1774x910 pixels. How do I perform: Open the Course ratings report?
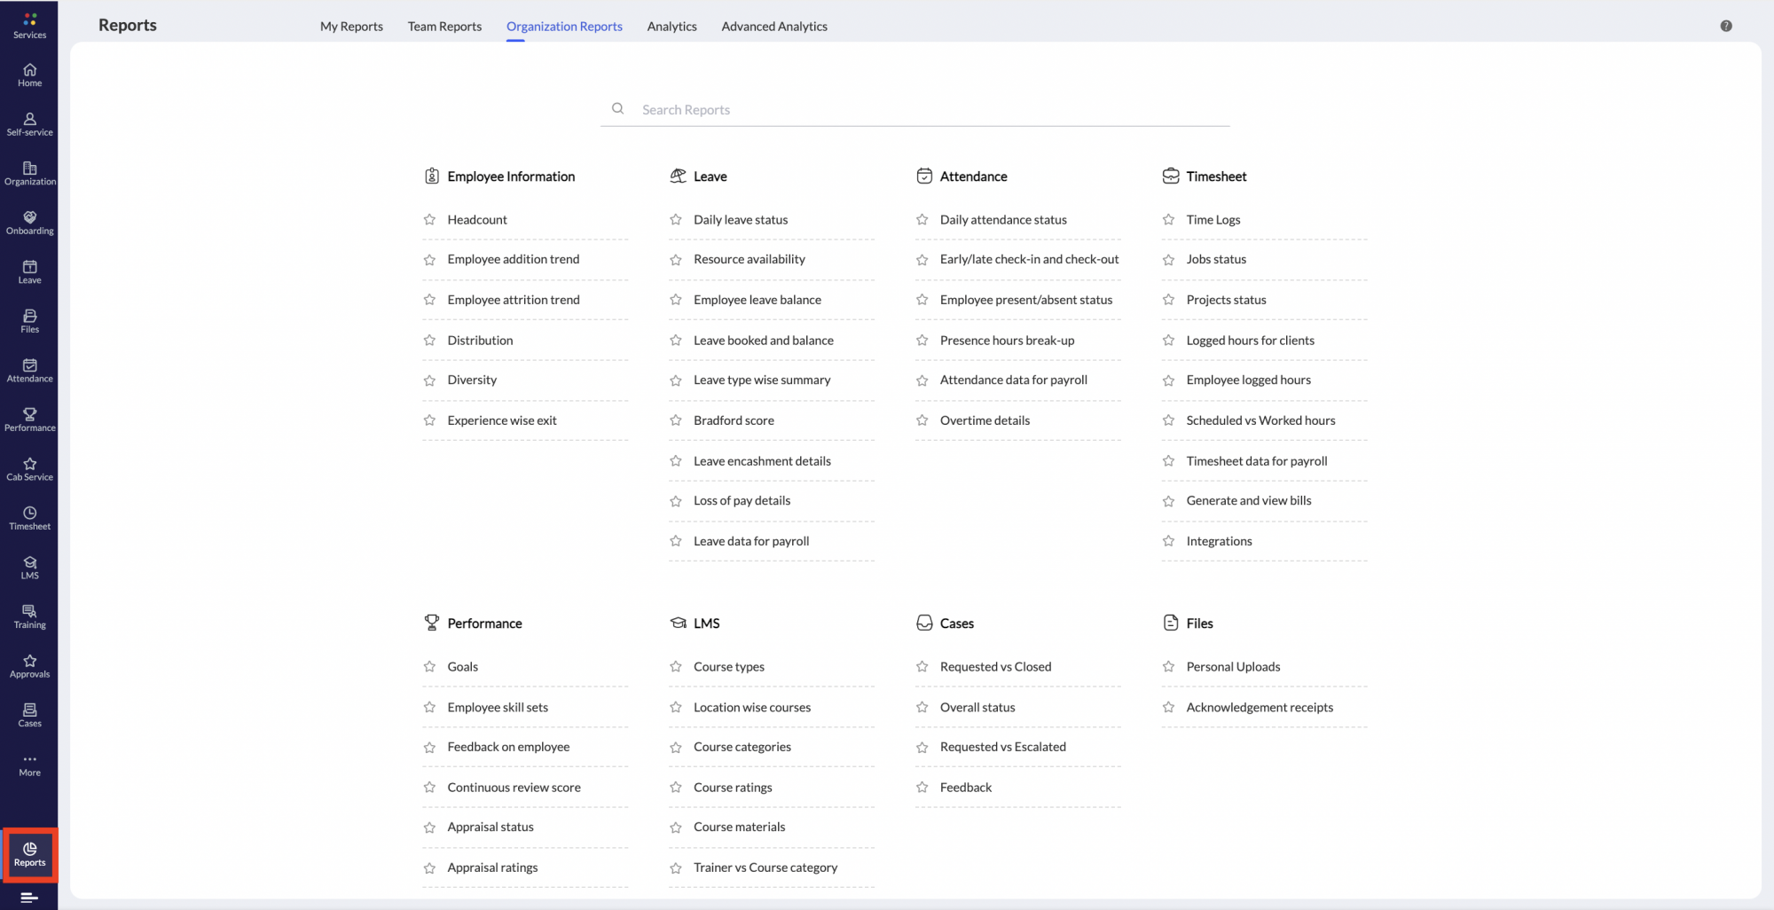(733, 787)
